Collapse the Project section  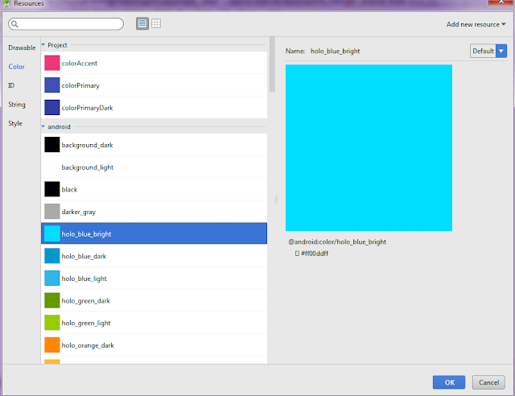(x=43, y=45)
